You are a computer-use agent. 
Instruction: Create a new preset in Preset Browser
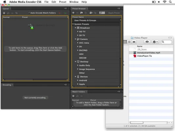click(x=73, y=13)
